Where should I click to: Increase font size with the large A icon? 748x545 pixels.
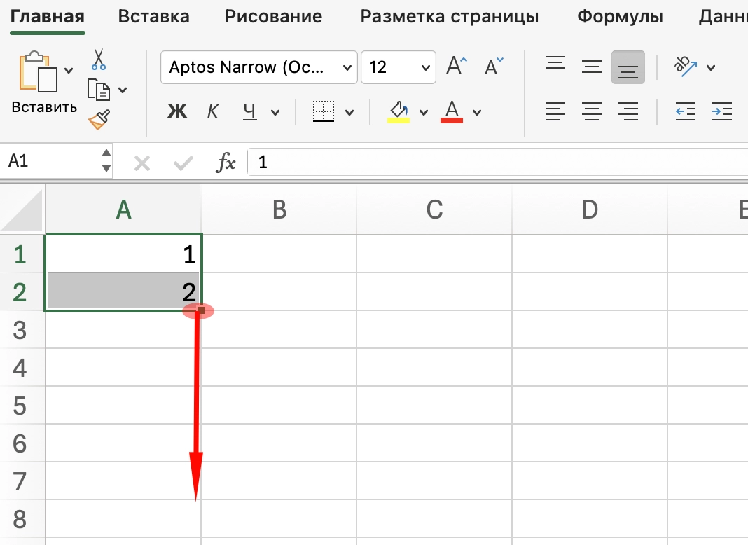point(455,64)
